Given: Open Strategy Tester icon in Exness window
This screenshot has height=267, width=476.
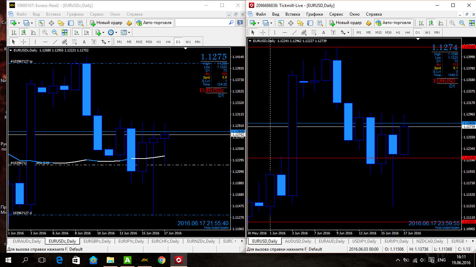Looking at the screenshot, I should coord(80,23).
